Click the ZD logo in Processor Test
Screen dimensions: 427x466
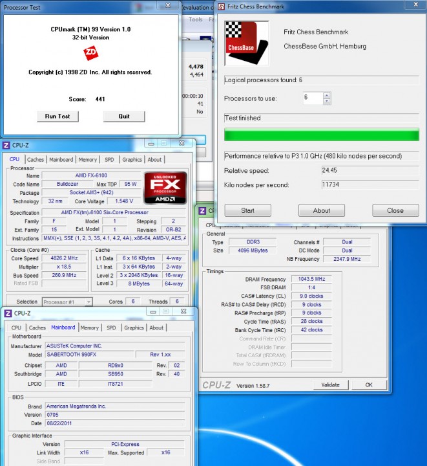pyautogui.click(x=90, y=53)
